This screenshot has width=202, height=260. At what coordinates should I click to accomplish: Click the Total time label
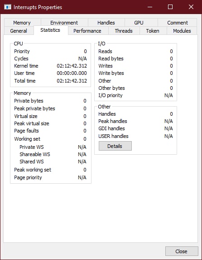click(x=25, y=81)
